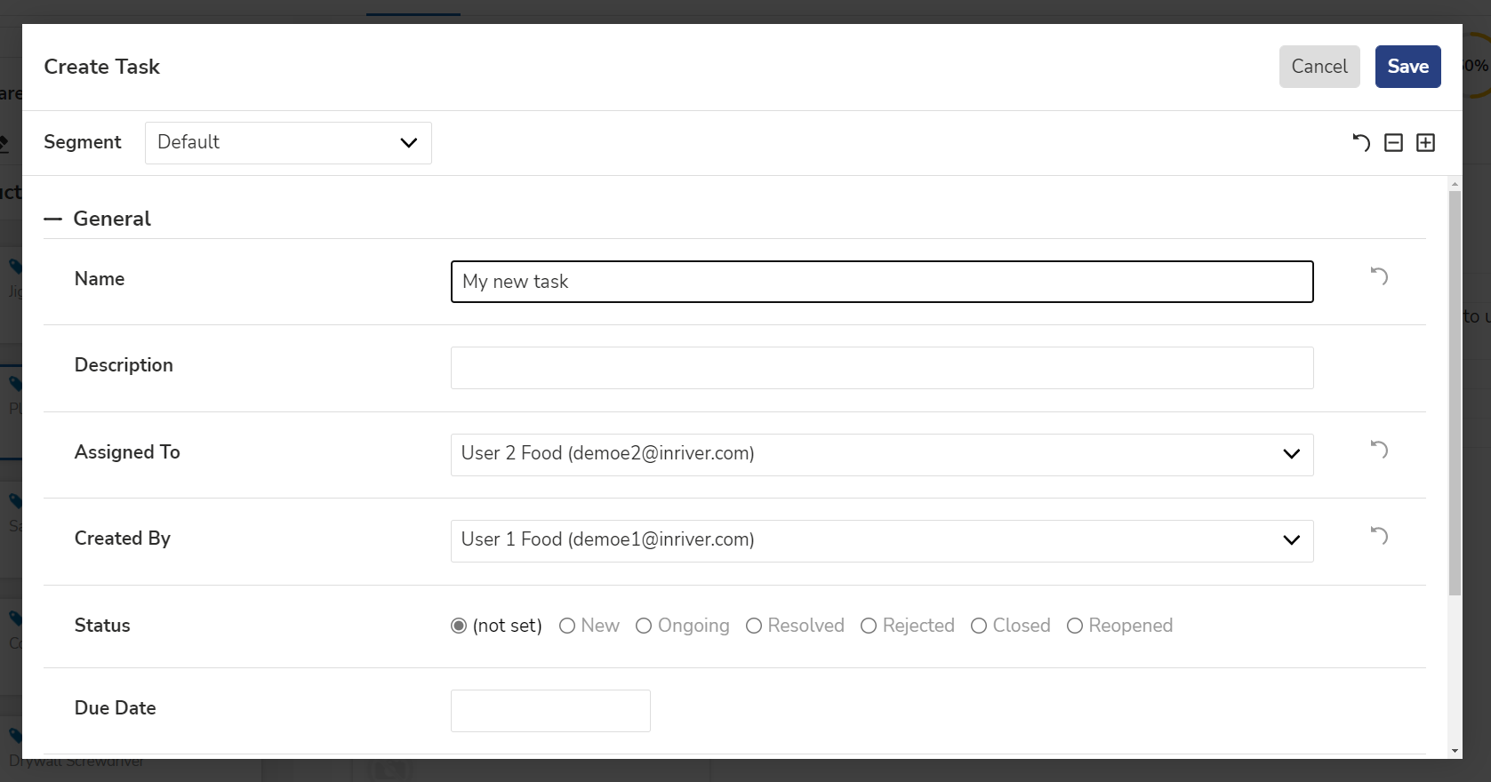Select the Rejected status radio button
This screenshot has width=1491, height=782.
point(869,626)
